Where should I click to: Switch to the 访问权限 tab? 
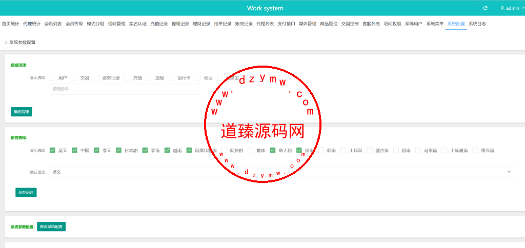point(392,24)
